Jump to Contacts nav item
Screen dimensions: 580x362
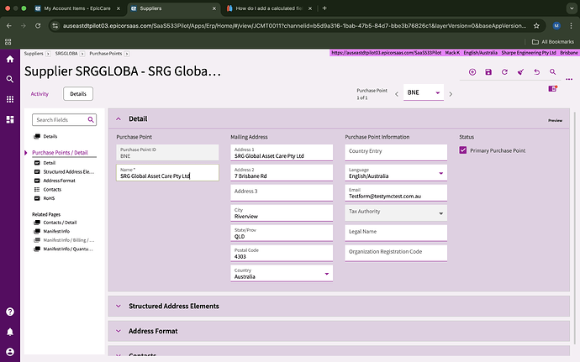52,190
